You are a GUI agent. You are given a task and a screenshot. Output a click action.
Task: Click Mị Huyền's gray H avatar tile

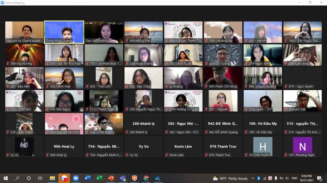coord(263,146)
